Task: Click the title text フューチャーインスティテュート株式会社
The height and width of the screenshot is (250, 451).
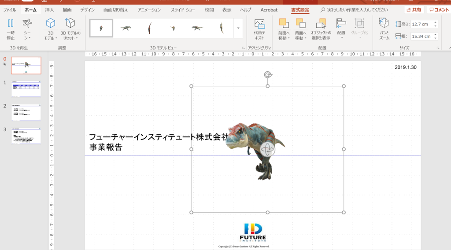Action: click(x=159, y=137)
